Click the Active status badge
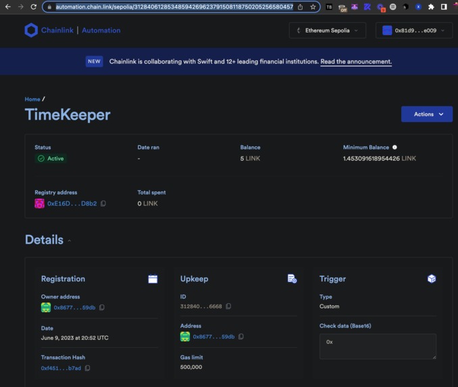 coord(51,158)
